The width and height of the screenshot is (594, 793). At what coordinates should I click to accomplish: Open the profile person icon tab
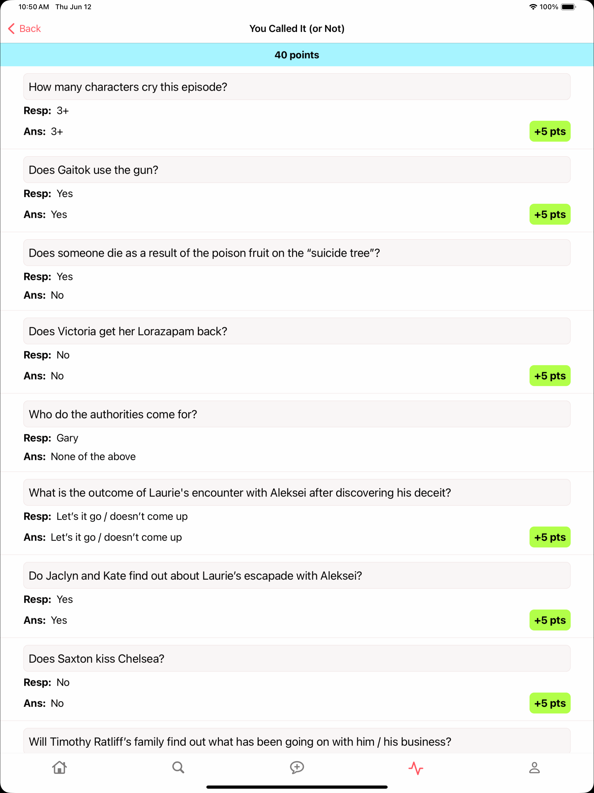[x=534, y=768]
